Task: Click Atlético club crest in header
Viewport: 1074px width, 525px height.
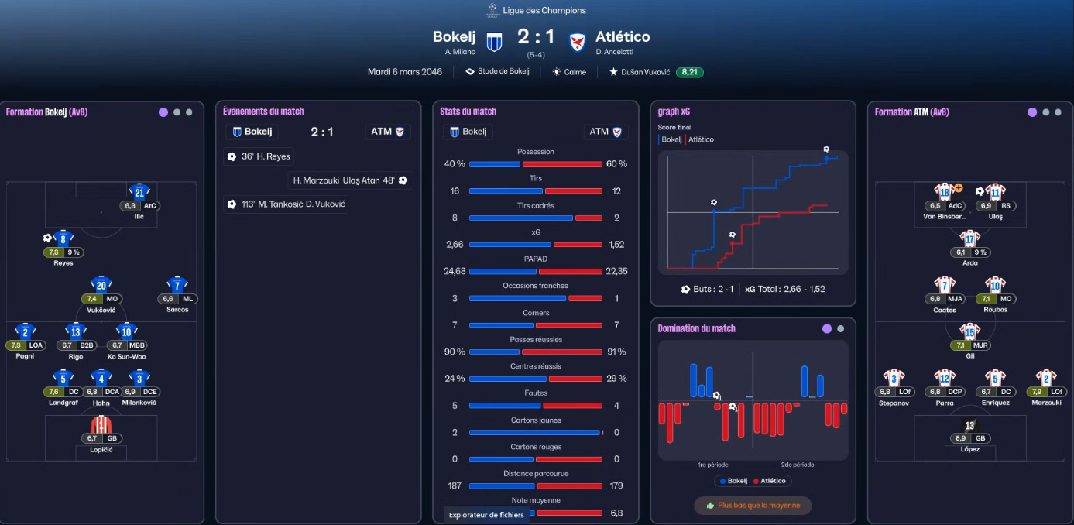Action: point(577,42)
